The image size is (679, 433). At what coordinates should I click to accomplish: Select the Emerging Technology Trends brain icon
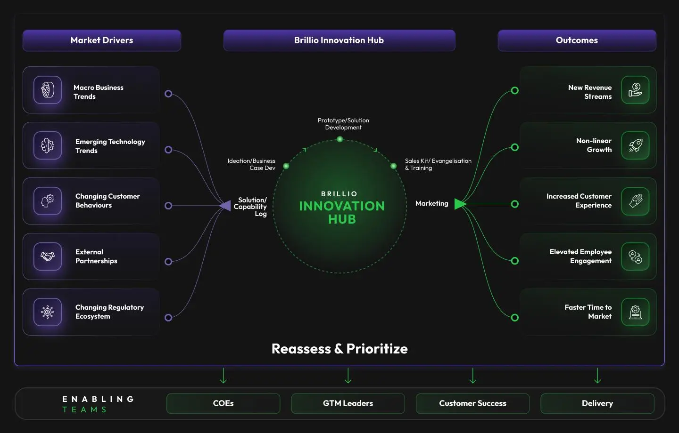48,145
